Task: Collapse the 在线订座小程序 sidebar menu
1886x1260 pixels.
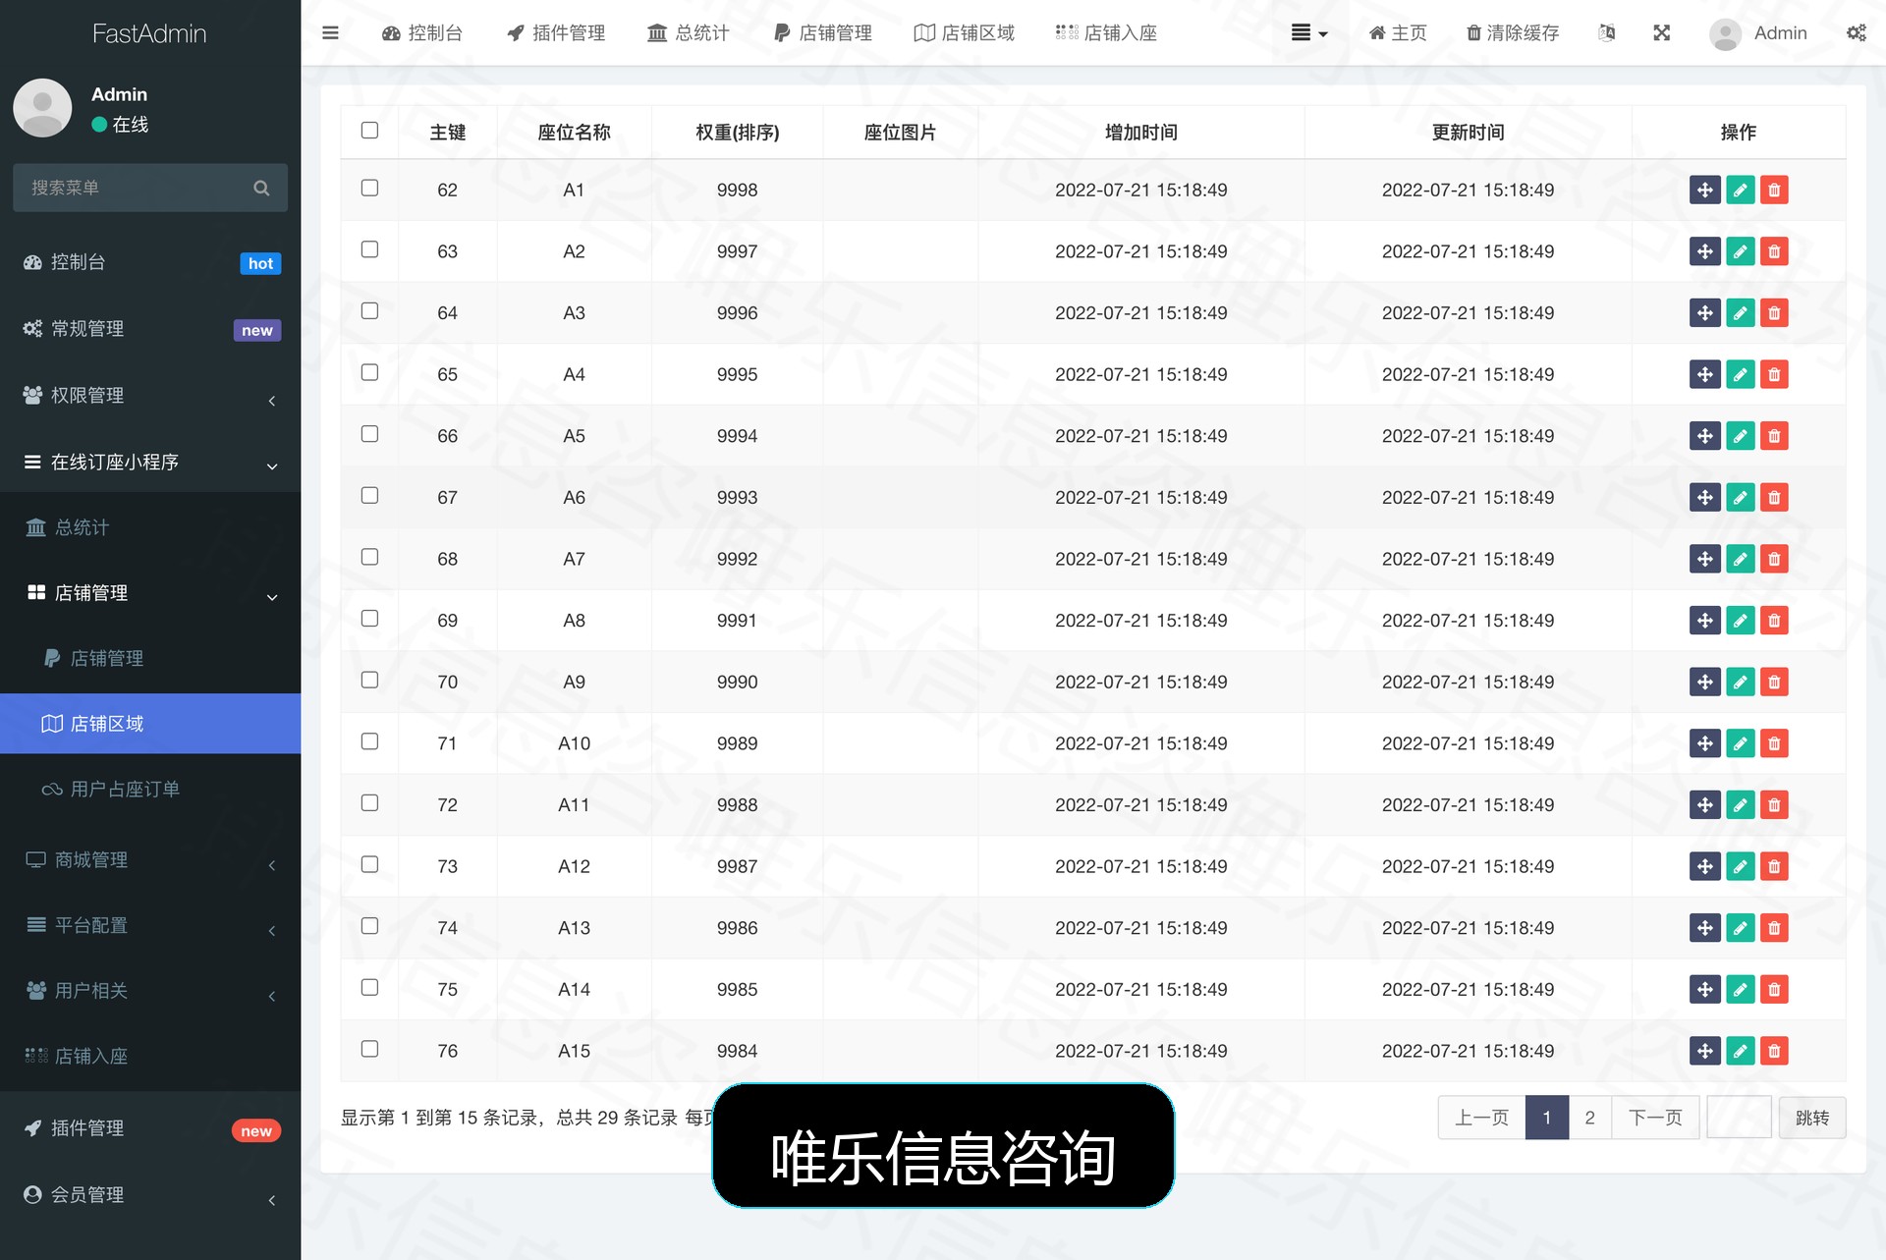Action: click(150, 462)
